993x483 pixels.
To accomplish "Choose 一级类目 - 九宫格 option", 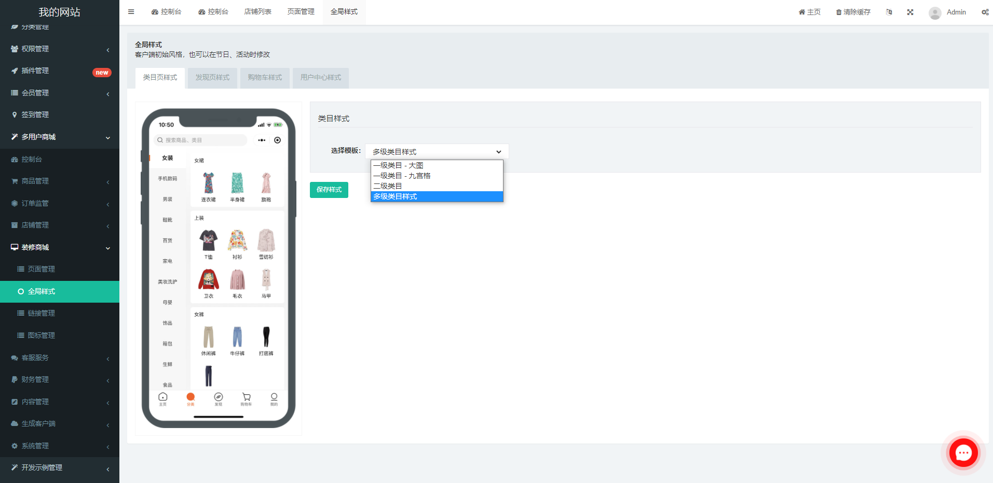I will pos(401,176).
